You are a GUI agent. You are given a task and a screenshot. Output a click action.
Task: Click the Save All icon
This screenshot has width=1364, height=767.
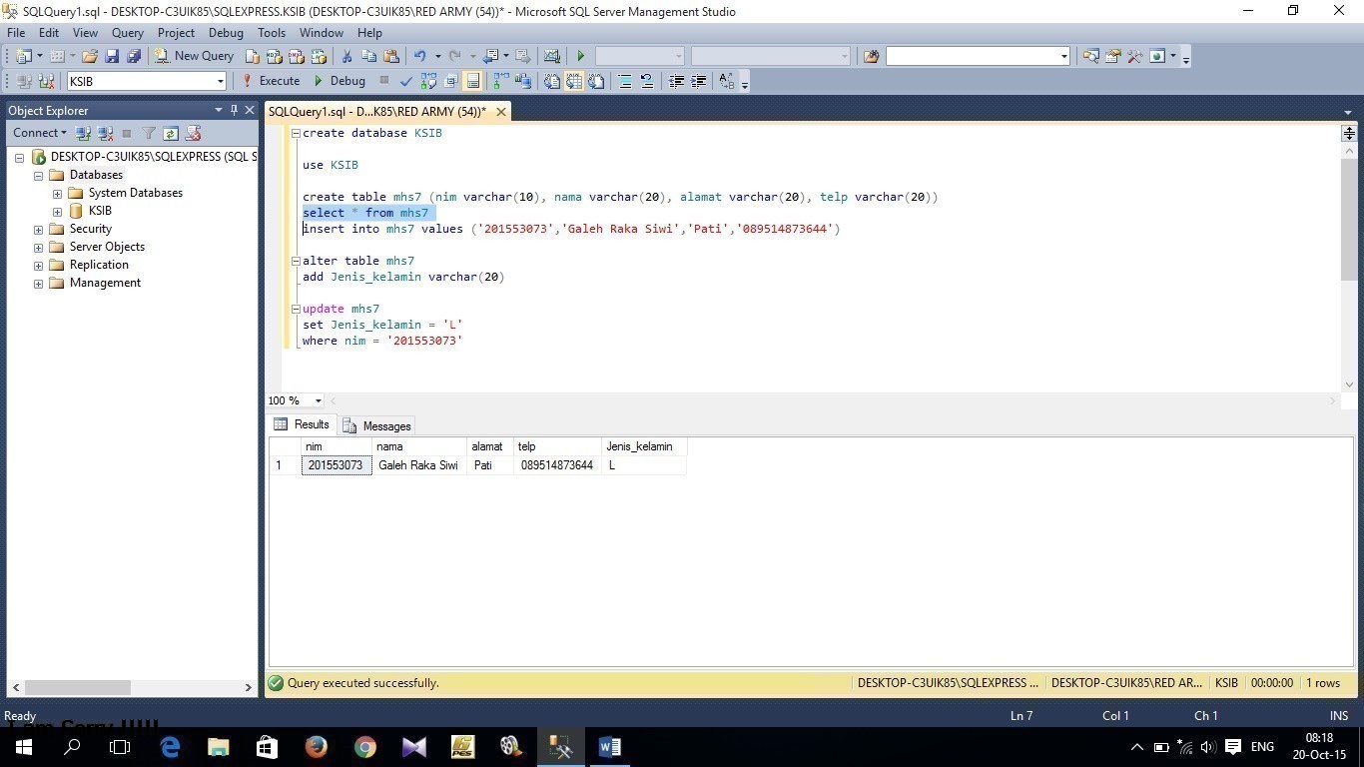134,56
